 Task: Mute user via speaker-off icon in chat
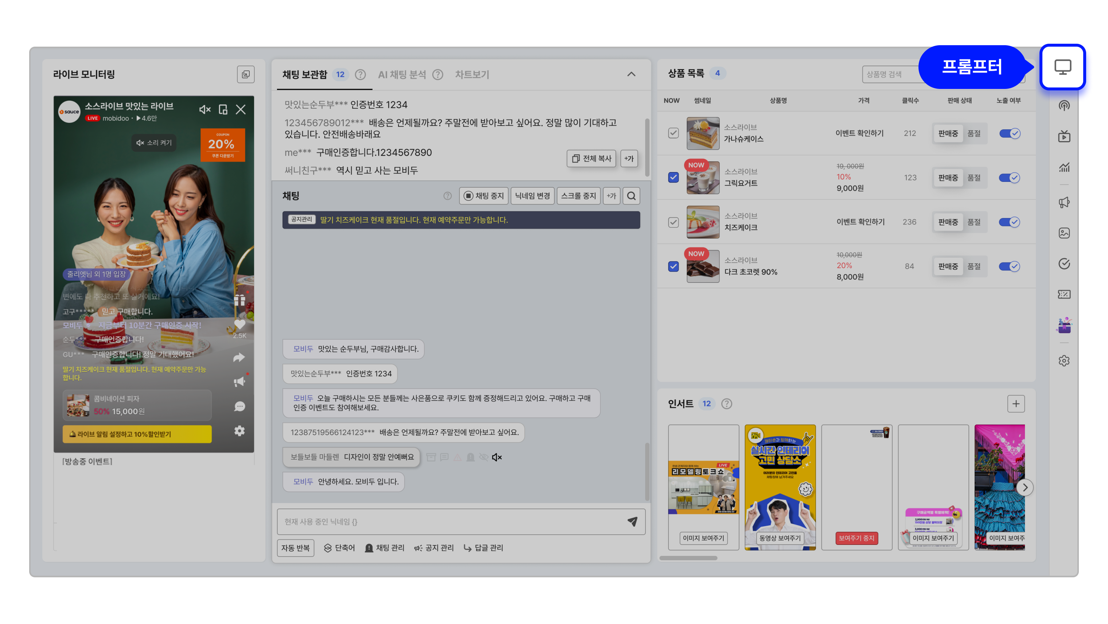click(497, 457)
